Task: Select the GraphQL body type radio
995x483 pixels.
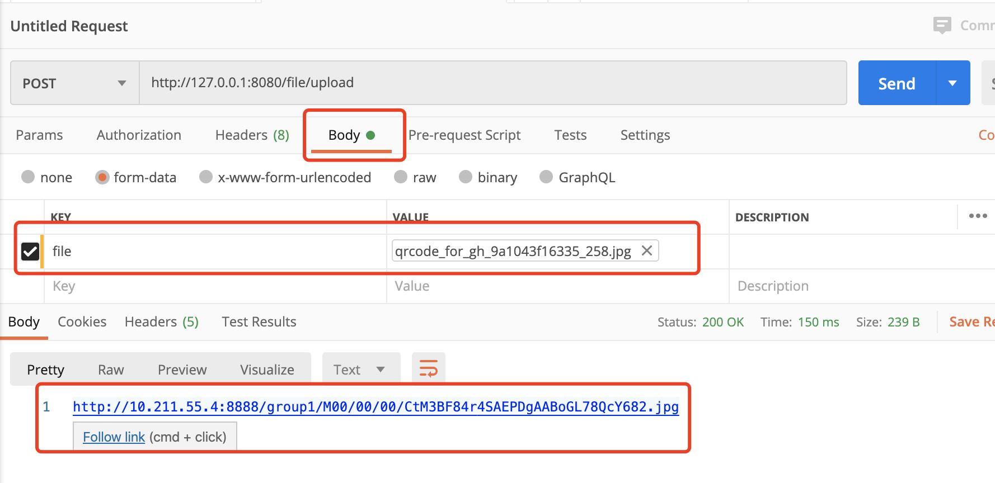Action: [546, 177]
